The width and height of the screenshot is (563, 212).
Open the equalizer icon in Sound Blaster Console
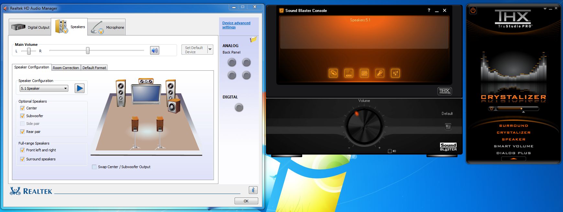point(364,73)
